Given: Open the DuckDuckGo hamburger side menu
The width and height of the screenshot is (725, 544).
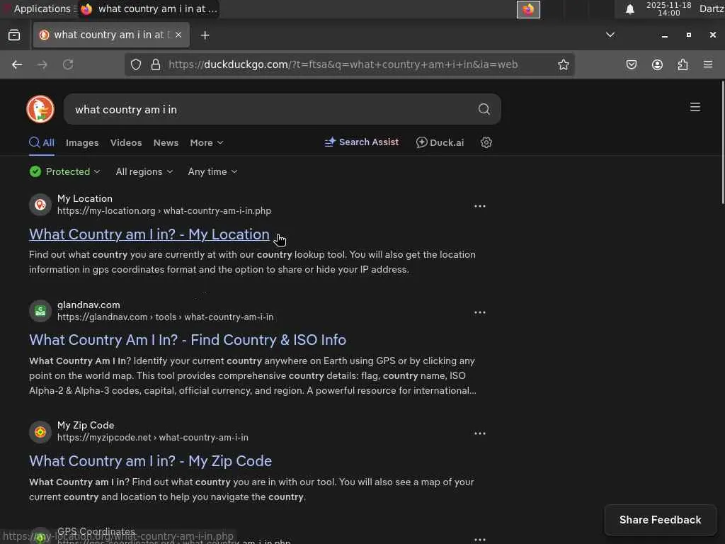Looking at the screenshot, I should click(695, 107).
